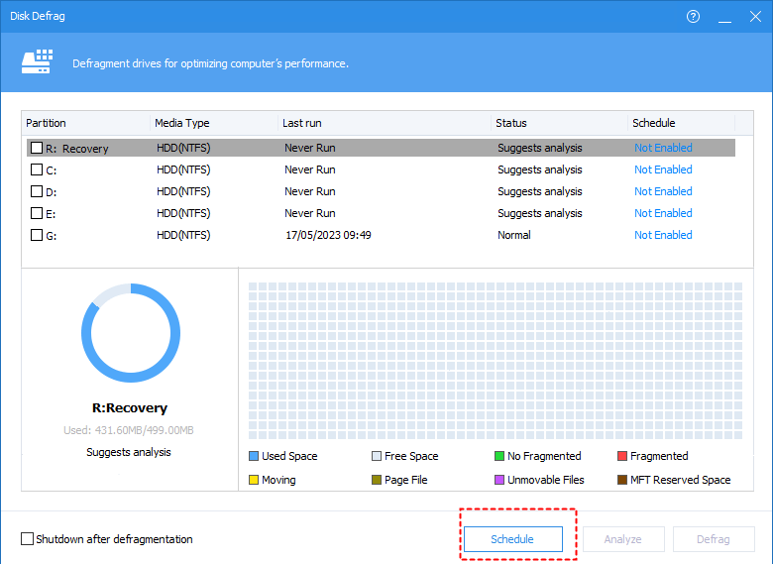Click the 'Used: 431.60MB/499.00MB' text
Screen dimensions: 773x564
(129, 430)
